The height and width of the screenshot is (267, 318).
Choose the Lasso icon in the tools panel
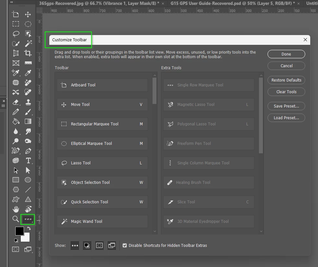click(x=16, y=34)
